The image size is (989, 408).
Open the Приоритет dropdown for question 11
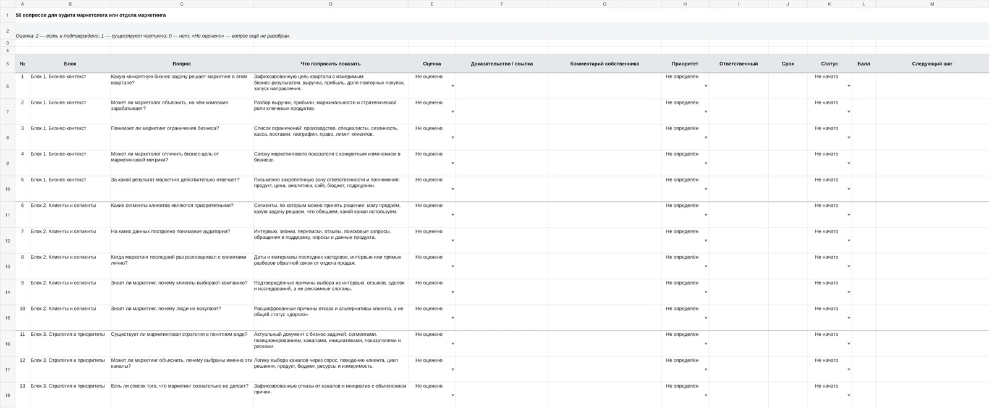706,344
